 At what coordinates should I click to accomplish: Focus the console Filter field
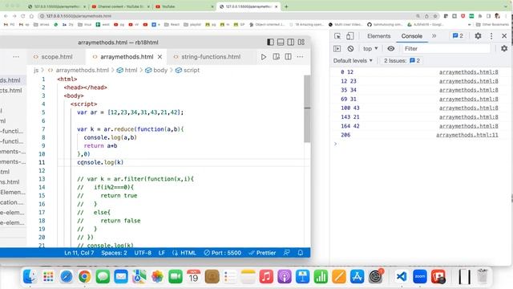pyautogui.click(x=446, y=48)
